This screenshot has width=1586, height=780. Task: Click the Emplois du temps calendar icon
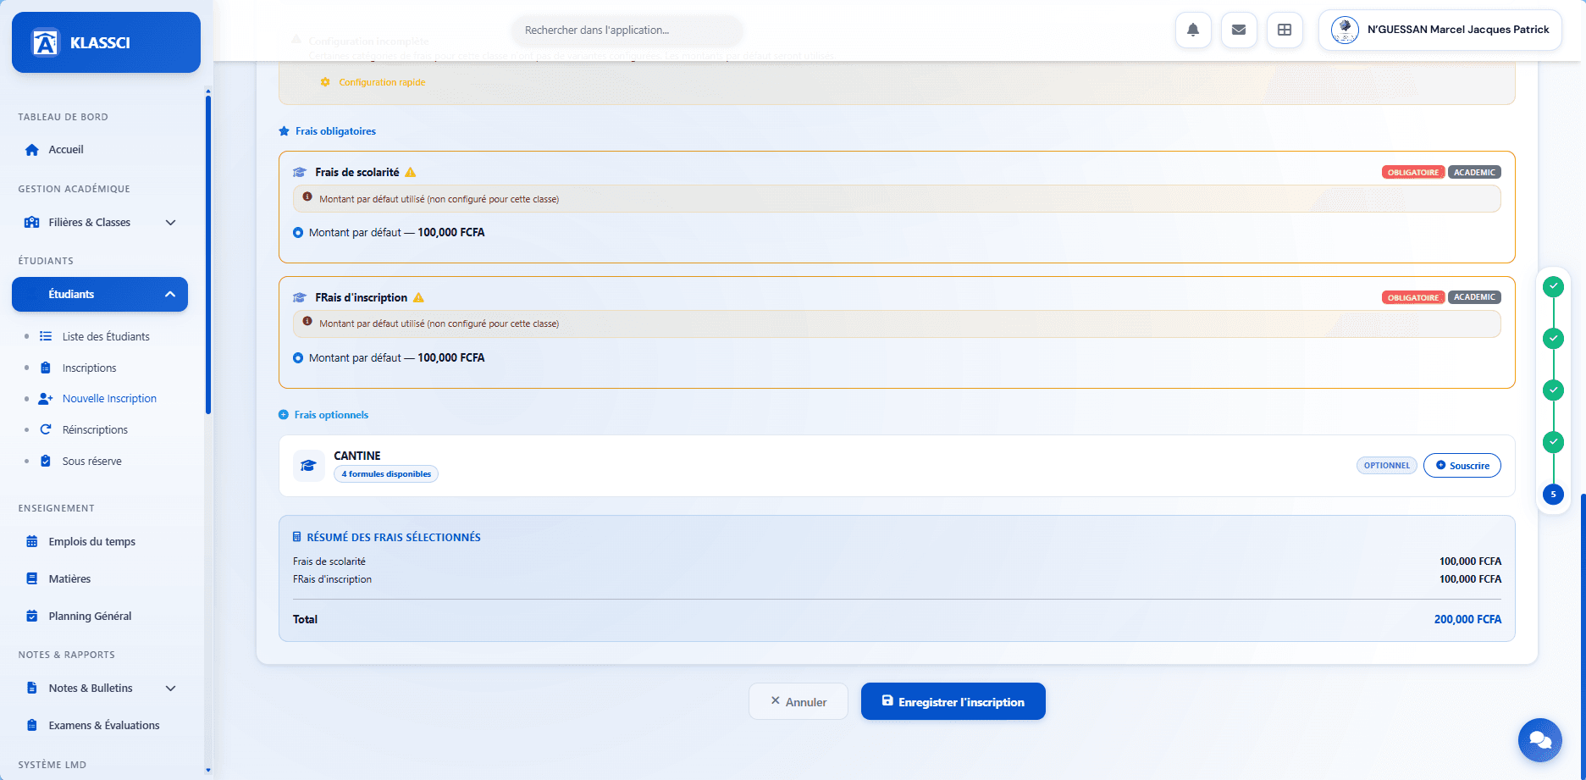pyautogui.click(x=32, y=541)
